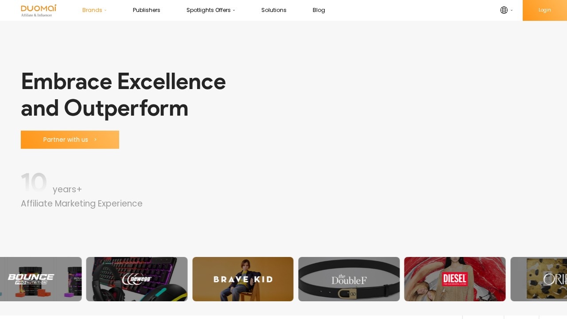Click the Affiliate Marketing Experience text
Image resolution: width=567 pixels, height=319 pixels.
(x=82, y=204)
